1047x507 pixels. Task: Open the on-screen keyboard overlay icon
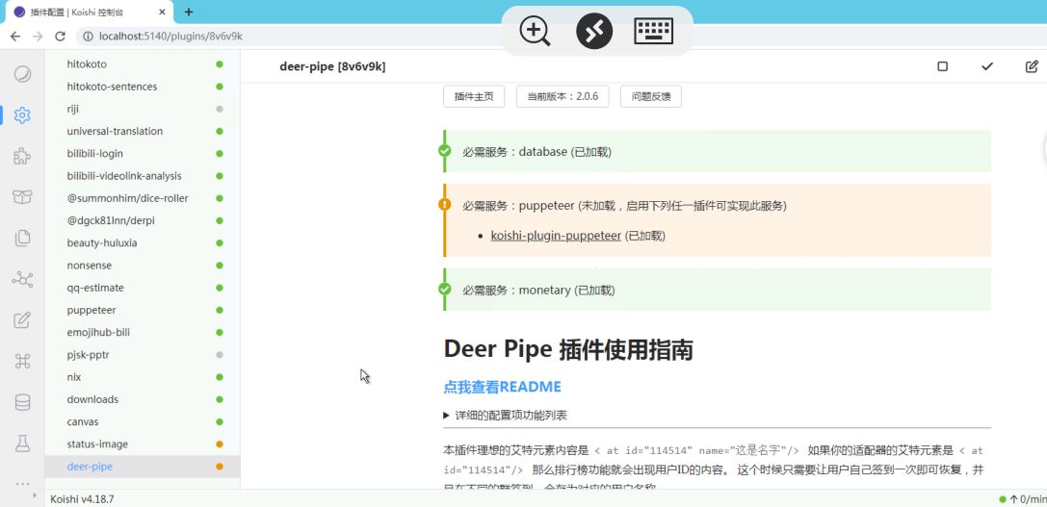[x=654, y=32]
